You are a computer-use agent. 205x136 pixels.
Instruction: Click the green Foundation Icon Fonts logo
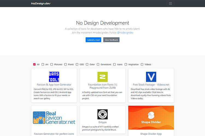tap(102, 77)
